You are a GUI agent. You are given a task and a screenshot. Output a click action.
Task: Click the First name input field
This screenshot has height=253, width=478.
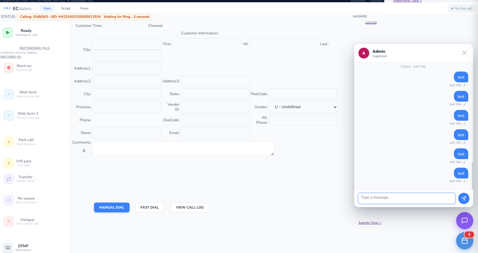[207, 44]
